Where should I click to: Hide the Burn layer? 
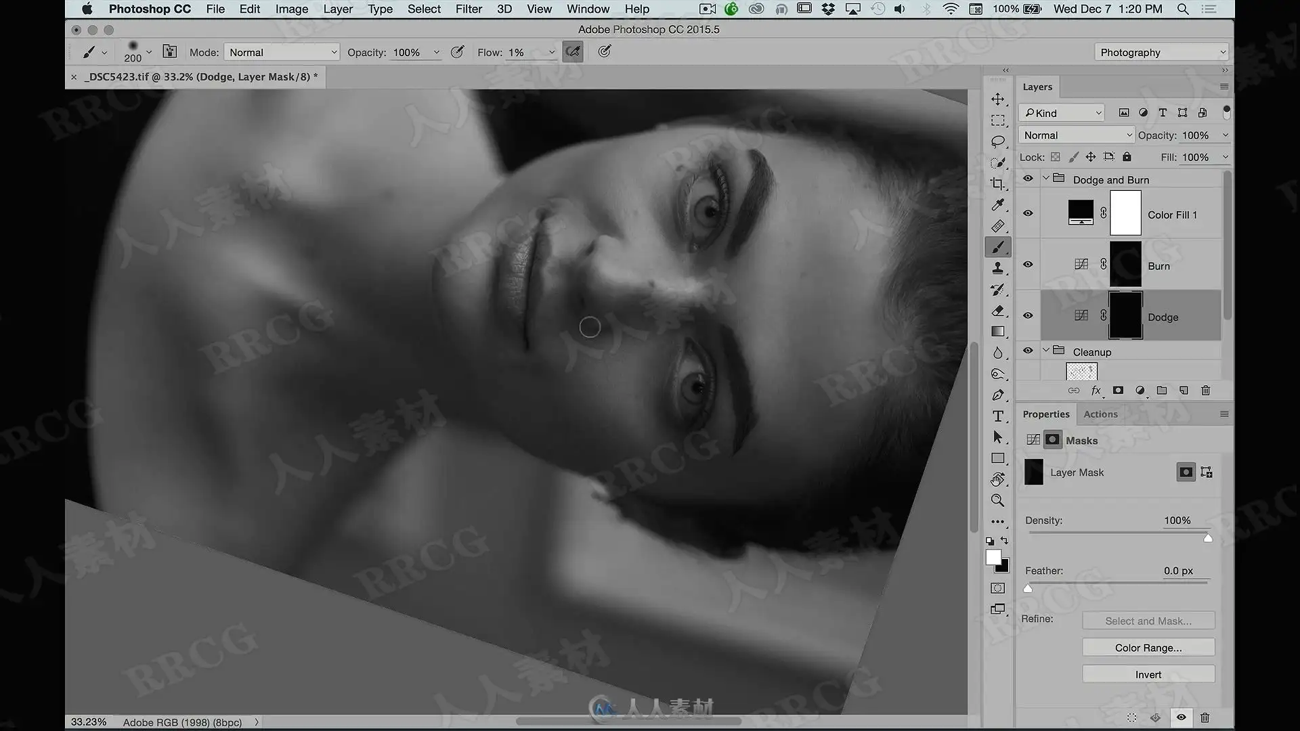click(x=1028, y=265)
